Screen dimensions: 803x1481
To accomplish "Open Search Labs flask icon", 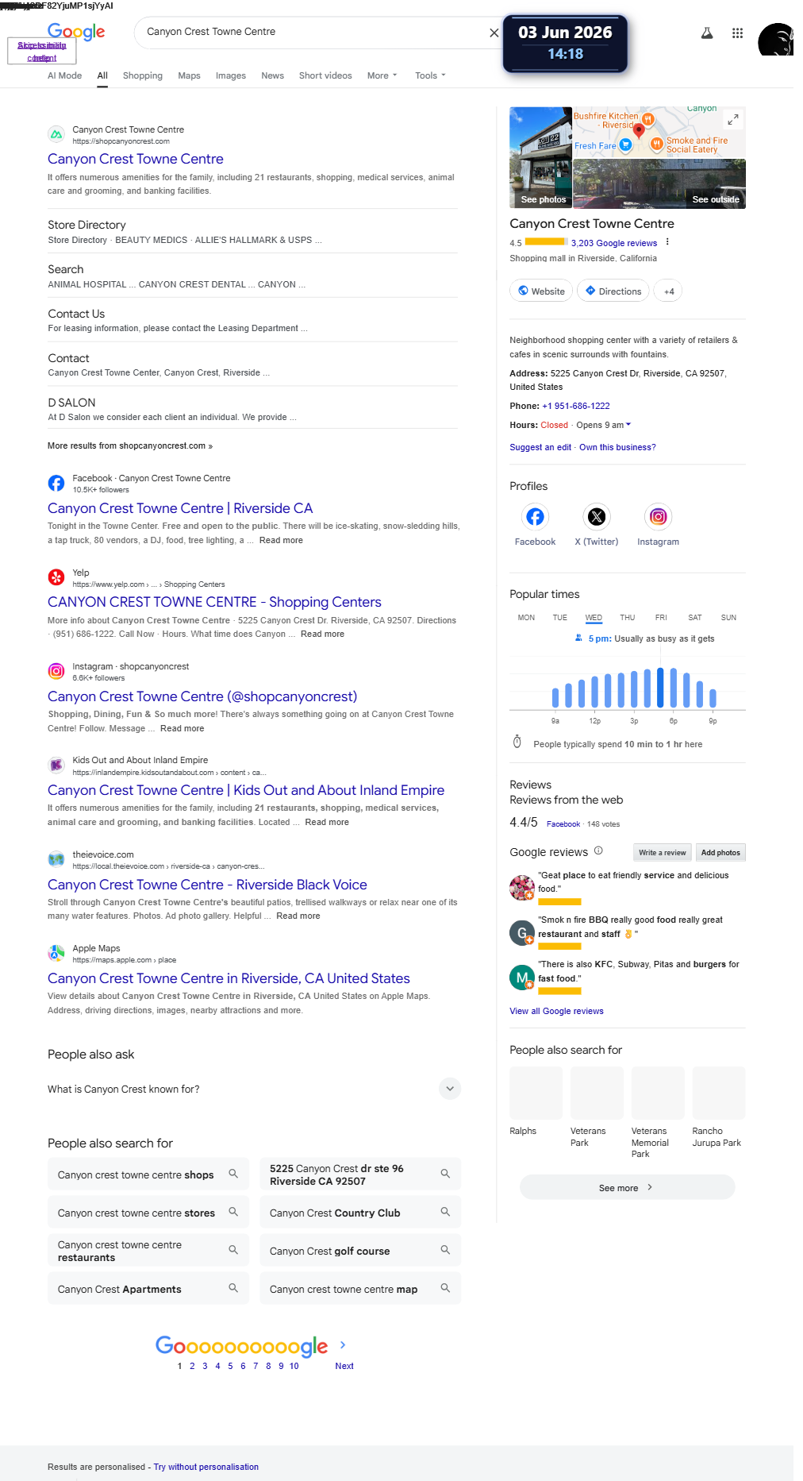I will point(707,33).
